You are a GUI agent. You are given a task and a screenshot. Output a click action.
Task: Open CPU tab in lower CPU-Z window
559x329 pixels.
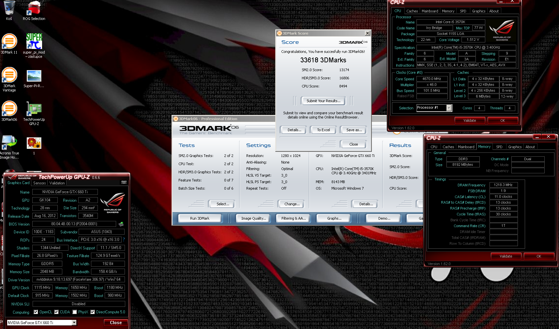tap(434, 147)
